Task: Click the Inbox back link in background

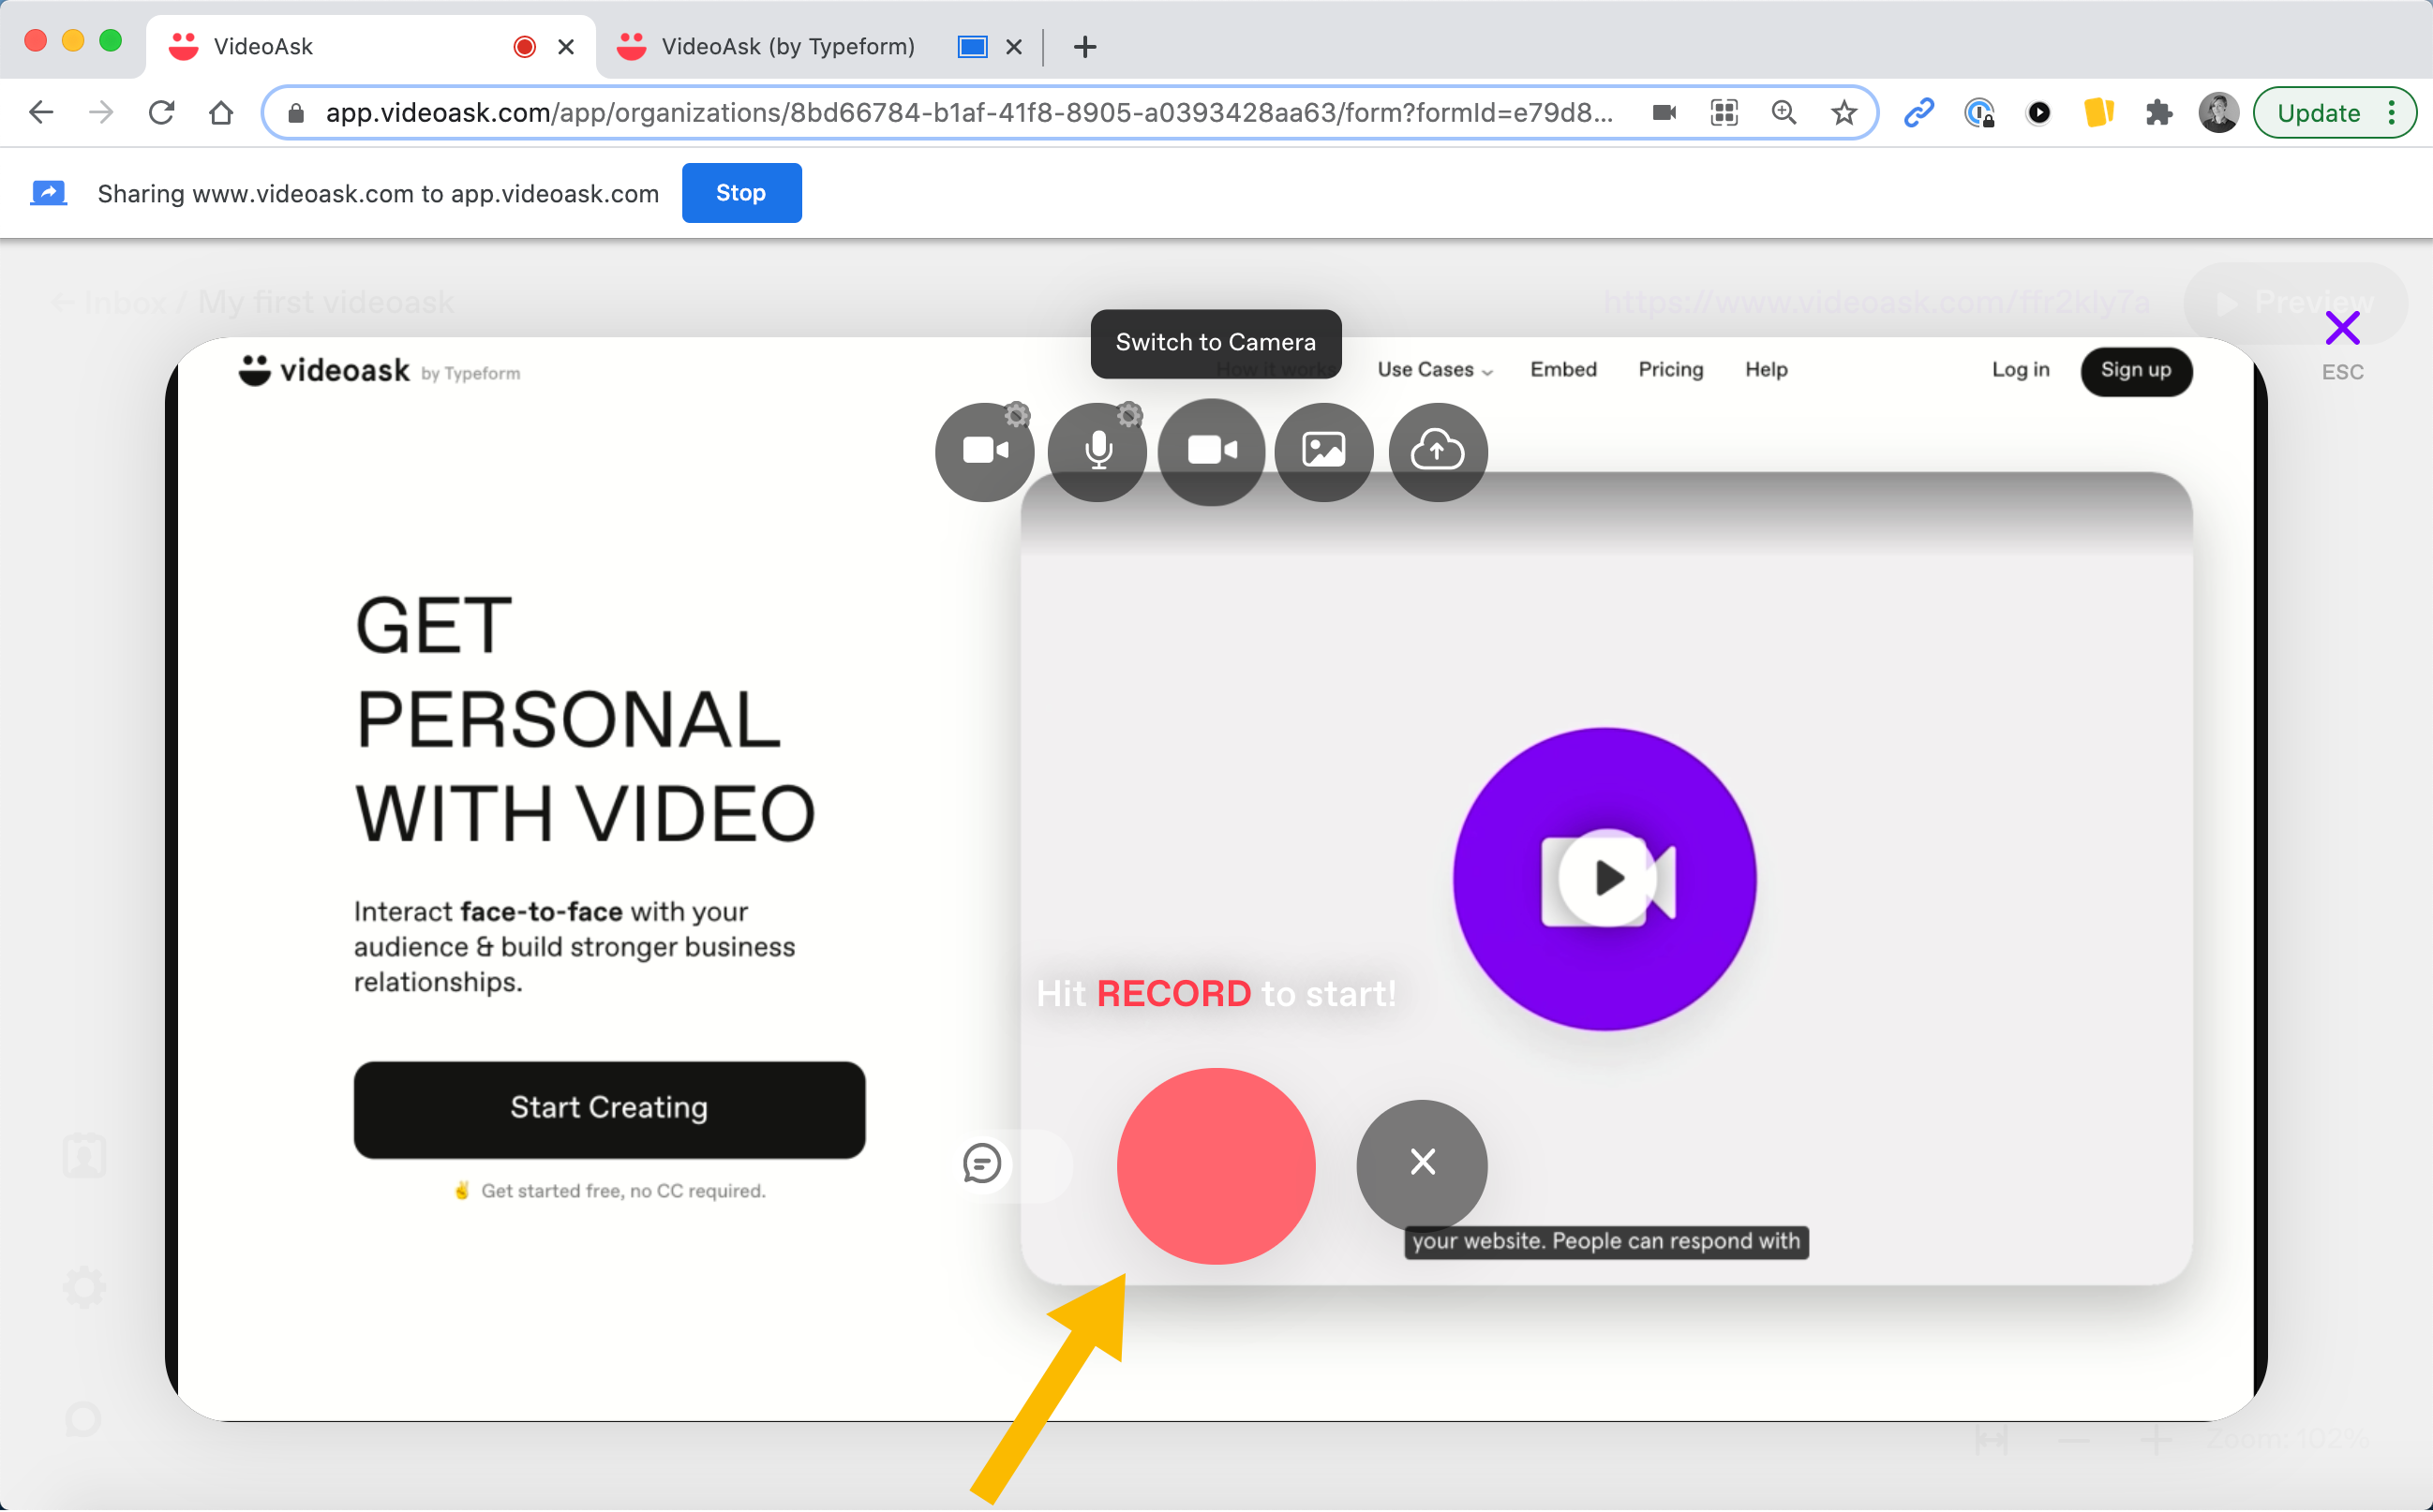Action: (108, 302)
